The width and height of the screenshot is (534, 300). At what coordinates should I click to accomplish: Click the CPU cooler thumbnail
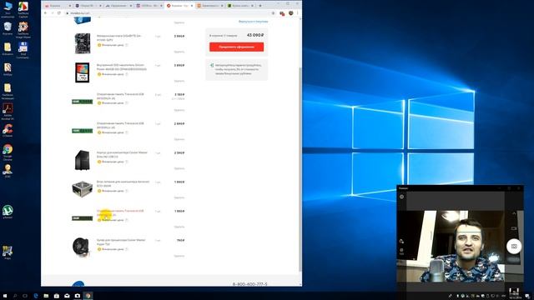[81, 247]
